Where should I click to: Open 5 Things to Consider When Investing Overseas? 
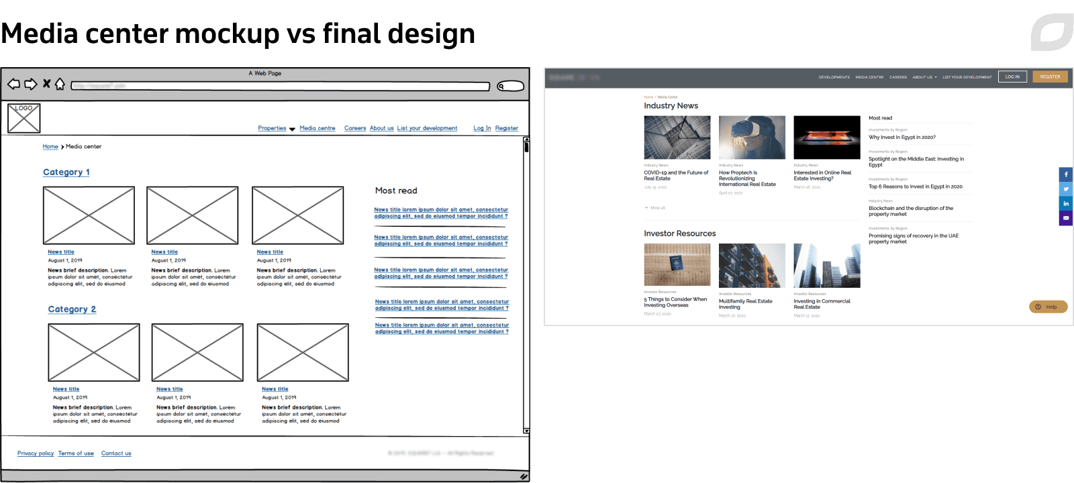coord(675,302)
